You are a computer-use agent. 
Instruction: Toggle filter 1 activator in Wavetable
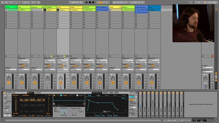pos(54,95)
